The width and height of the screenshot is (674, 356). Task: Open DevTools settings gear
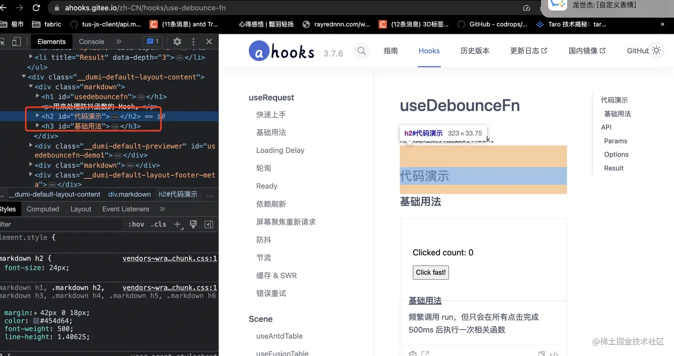(177, 41)
